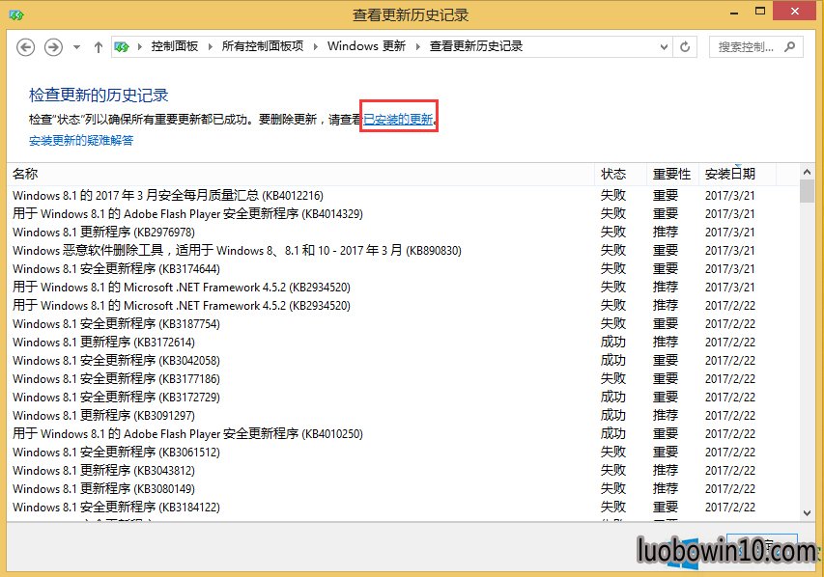Click the 查看更新历史记录 breadcrumb
This screenshot has height=577, width=824.
pos(476,46)
